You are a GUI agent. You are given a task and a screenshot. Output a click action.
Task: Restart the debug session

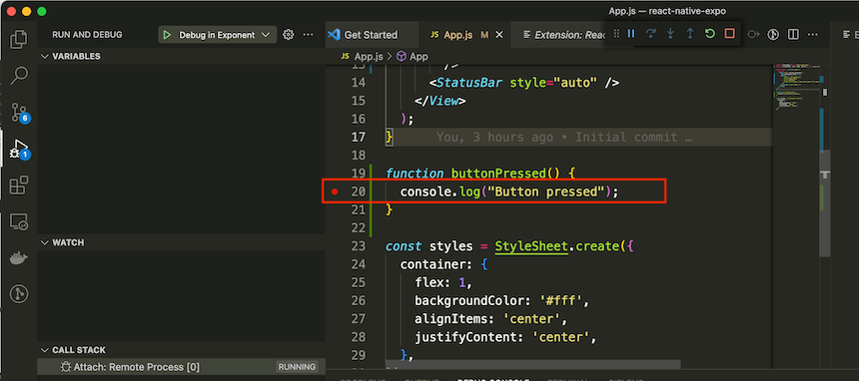tap(710, 34)
